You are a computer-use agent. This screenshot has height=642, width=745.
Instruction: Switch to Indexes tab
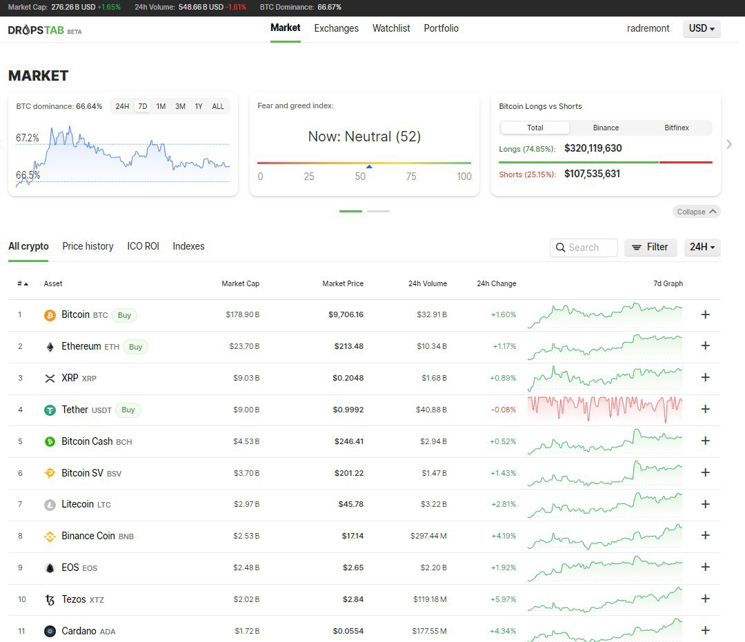pos(188,246)
